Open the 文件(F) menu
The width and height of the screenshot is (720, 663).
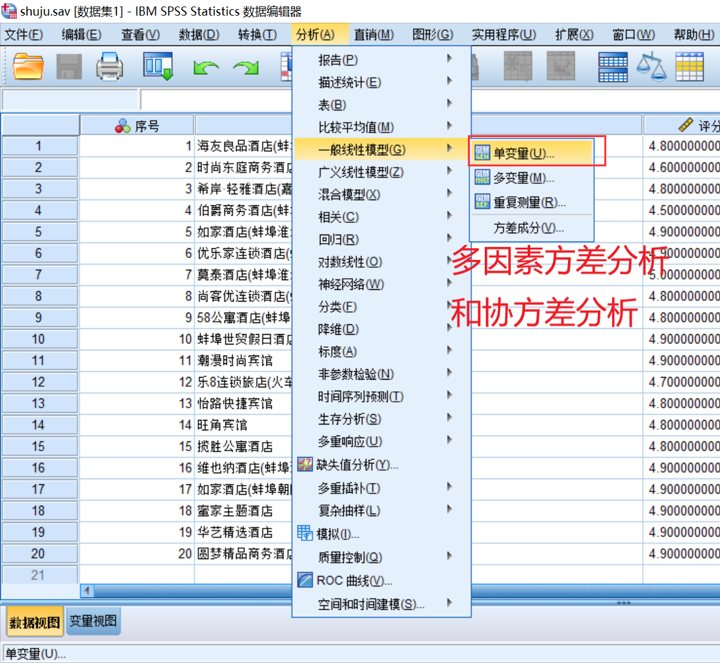23,34
